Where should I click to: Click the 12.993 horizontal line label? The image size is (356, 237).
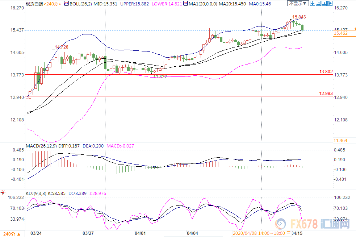pos(326,93)
